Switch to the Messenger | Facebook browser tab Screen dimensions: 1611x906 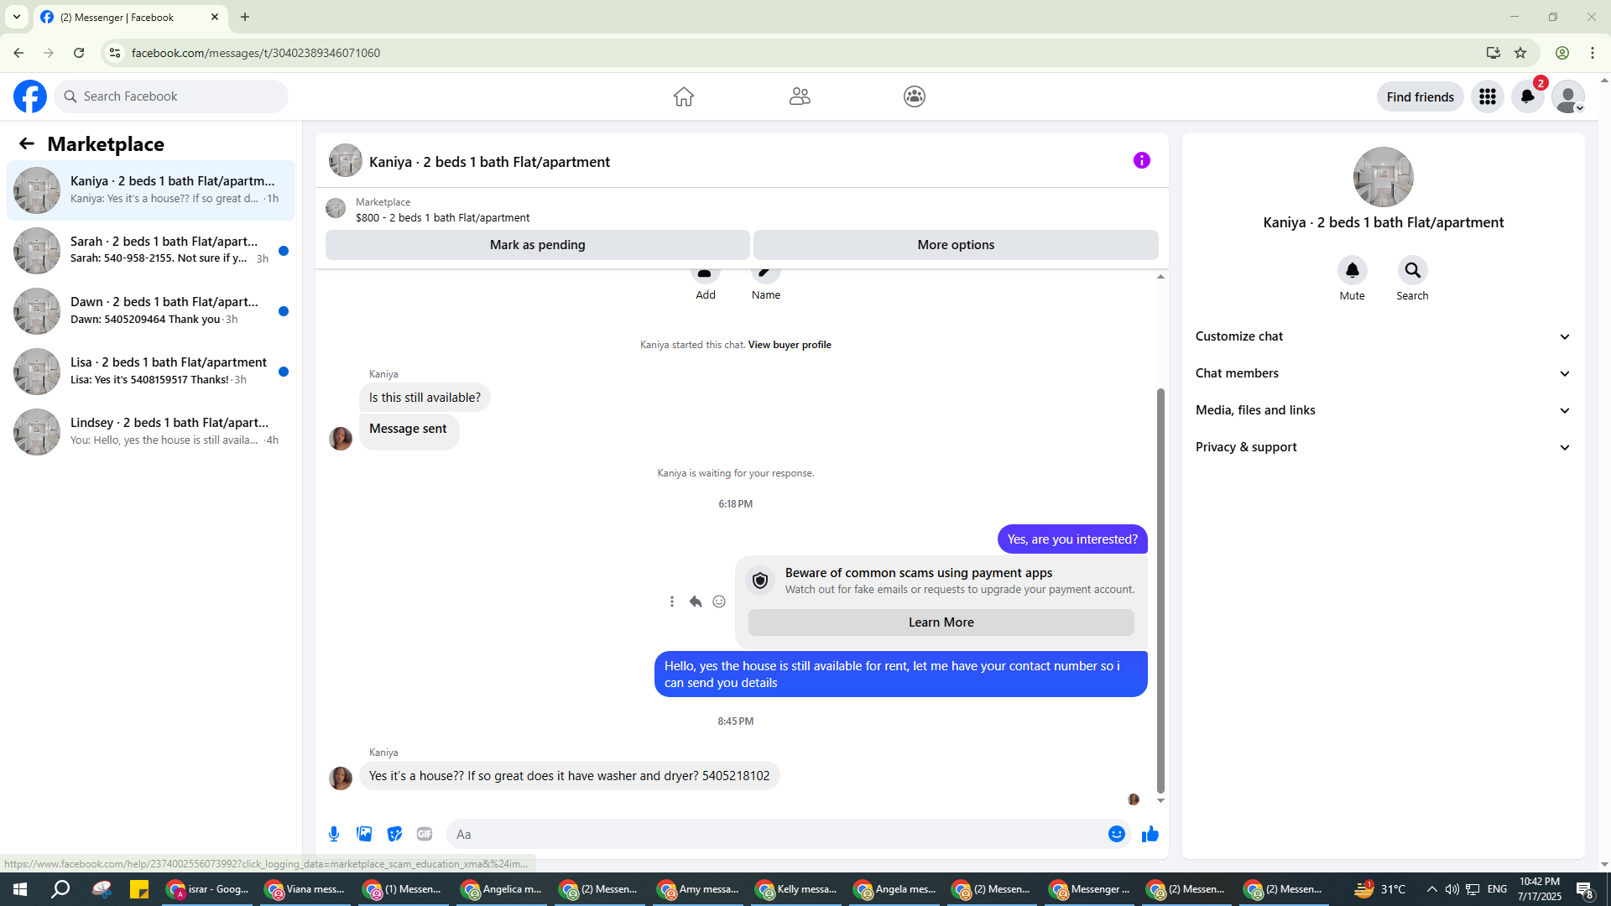[130, 17]
